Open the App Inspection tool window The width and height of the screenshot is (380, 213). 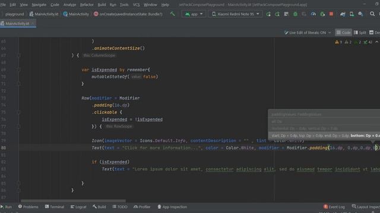coord(172,206)
